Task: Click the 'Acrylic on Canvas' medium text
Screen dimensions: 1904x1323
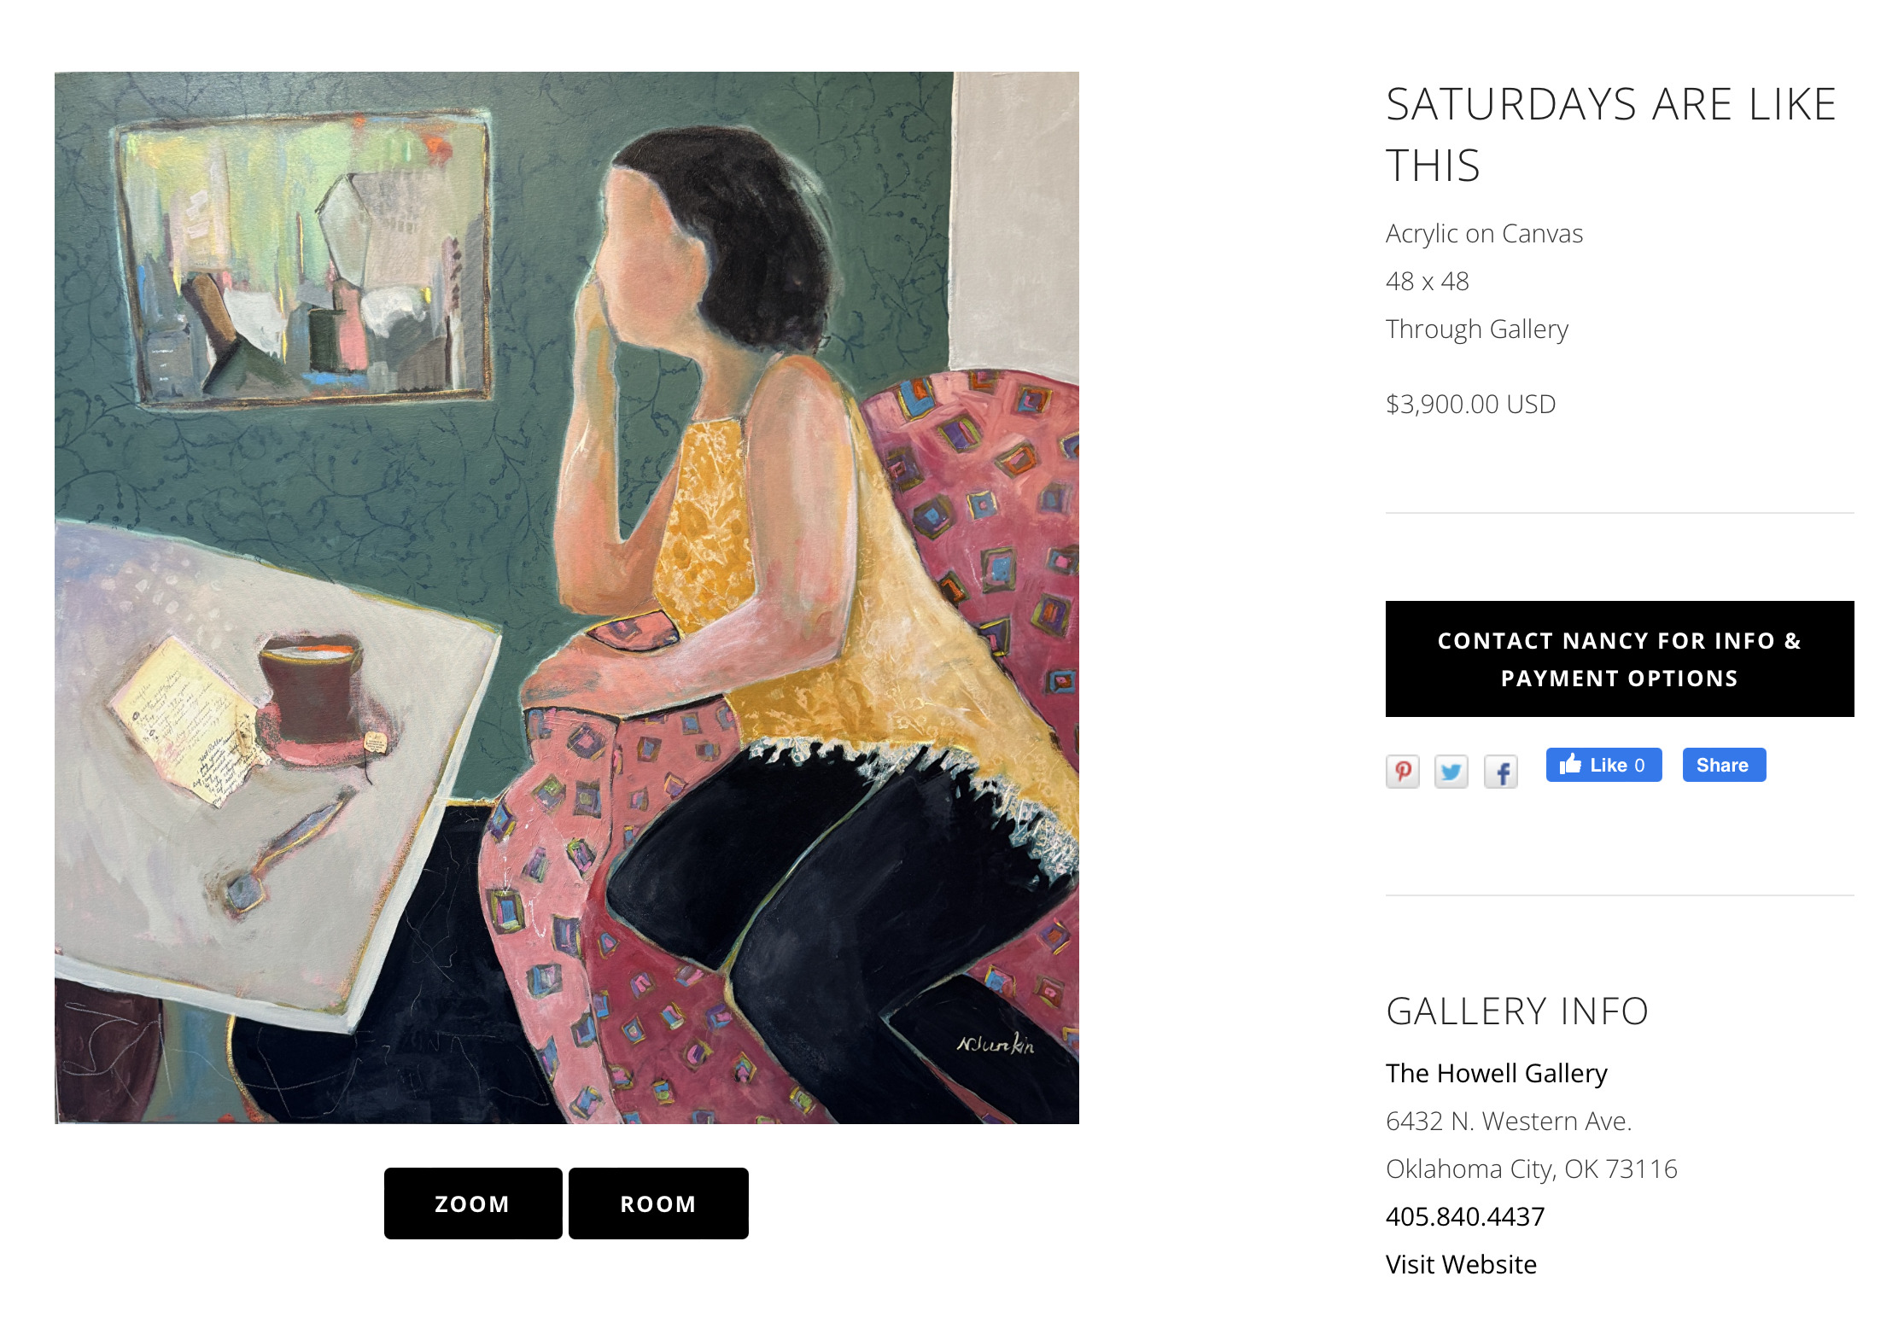Action: pos(1484,233)
